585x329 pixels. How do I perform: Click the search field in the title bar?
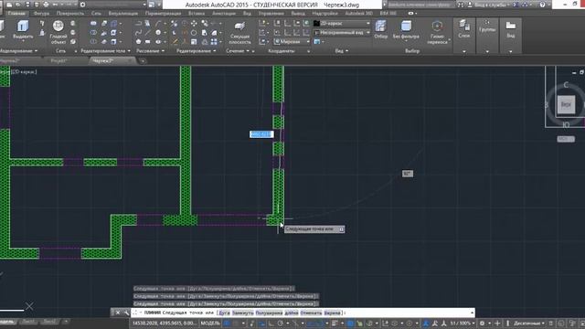coord(420,5)
